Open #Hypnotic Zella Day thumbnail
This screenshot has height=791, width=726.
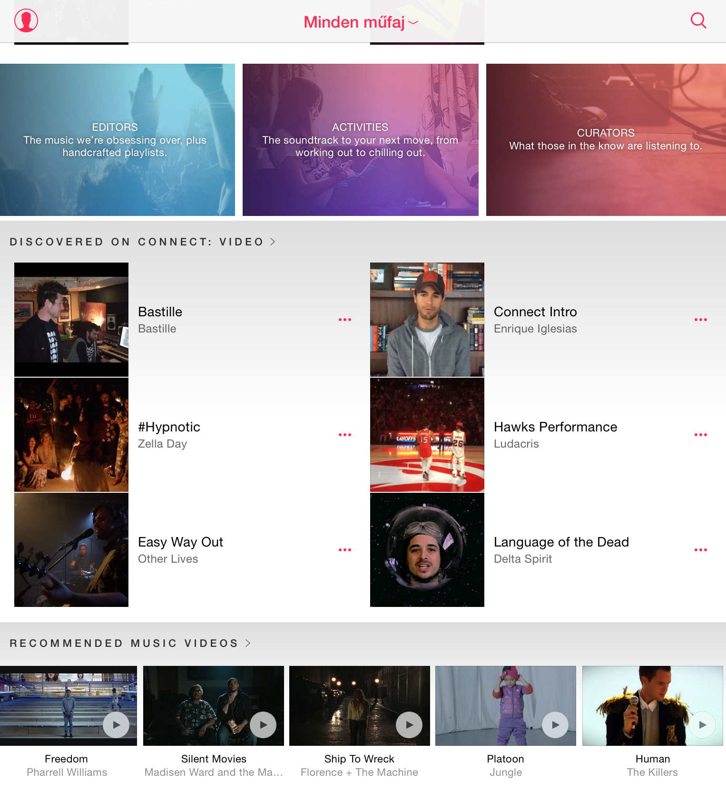coord(71,435)
